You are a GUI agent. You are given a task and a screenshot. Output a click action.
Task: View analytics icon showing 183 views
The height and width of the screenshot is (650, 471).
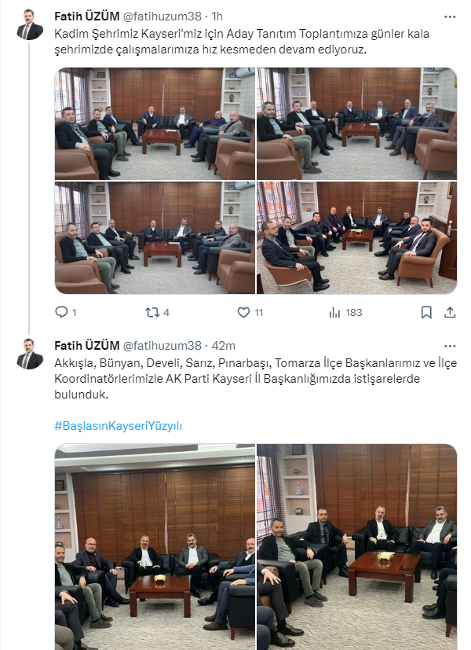pos(334,312)
